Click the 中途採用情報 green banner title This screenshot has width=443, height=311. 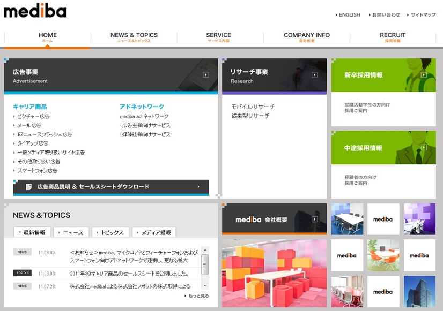click(x=363, y=148)
